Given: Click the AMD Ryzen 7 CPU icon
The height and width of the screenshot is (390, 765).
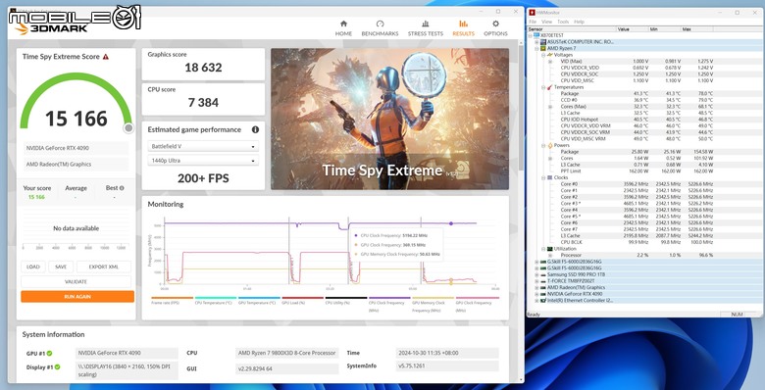Looking at the screenshot, I should [543, 49].
